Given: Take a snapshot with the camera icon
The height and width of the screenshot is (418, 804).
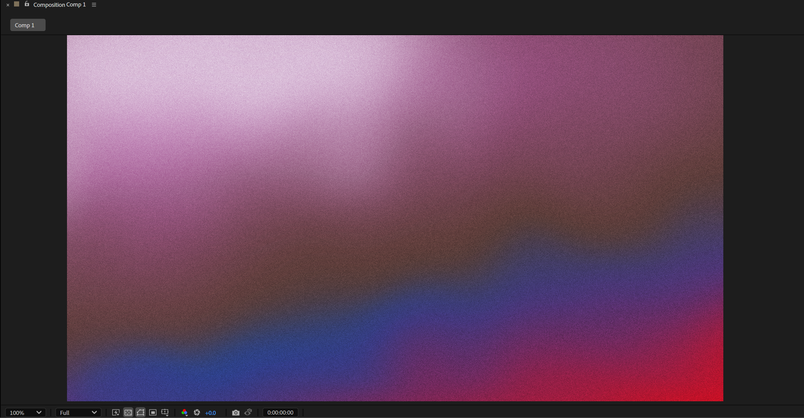Looking at the screenshot, I should (236, 413).
